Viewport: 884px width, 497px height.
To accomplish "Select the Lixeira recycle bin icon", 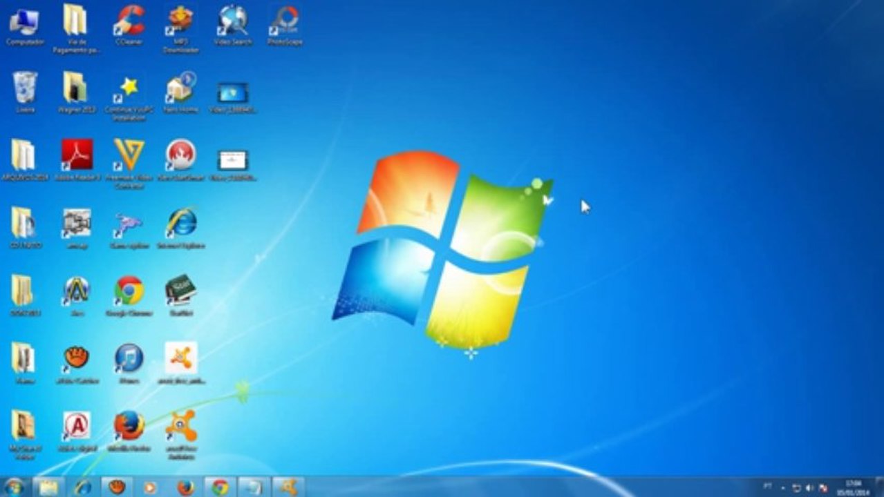I will click(x=25, y=92).
